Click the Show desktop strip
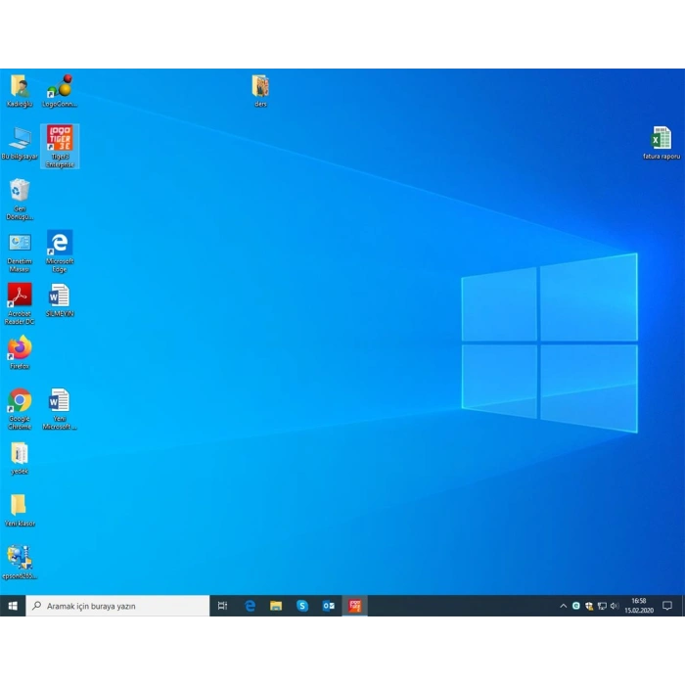Image resolution: width=685 pixels, height=685 pixels. (683, 606)
